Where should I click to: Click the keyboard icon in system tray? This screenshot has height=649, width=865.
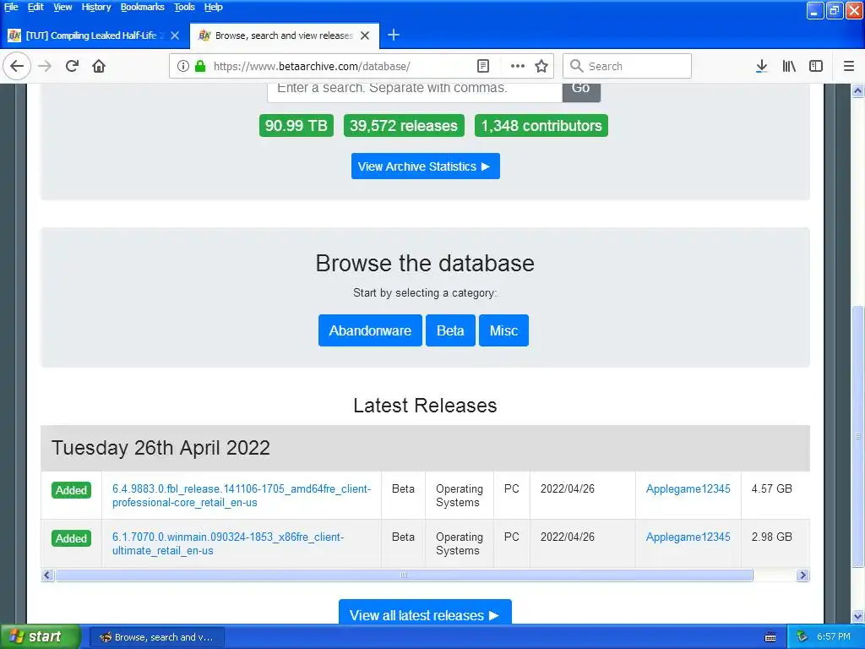tap(770, 637)
